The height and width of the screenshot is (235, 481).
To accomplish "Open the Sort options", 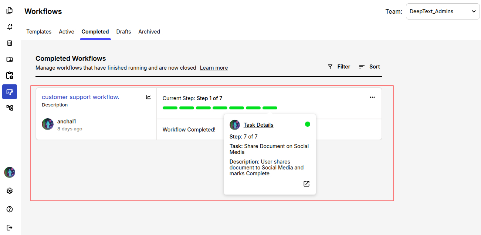I will tap(369, 67).
